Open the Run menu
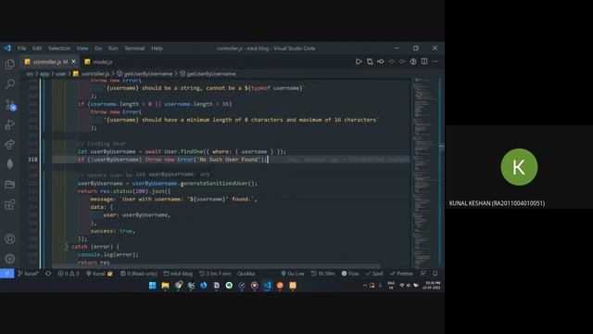 pos(113,48)
